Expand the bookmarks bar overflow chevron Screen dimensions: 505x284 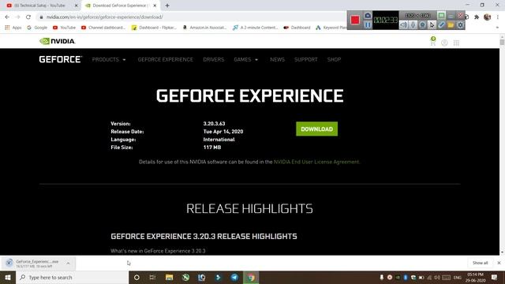(x=497, y=28)
